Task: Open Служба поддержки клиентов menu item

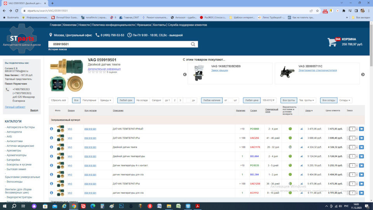Action: (187, 25)
